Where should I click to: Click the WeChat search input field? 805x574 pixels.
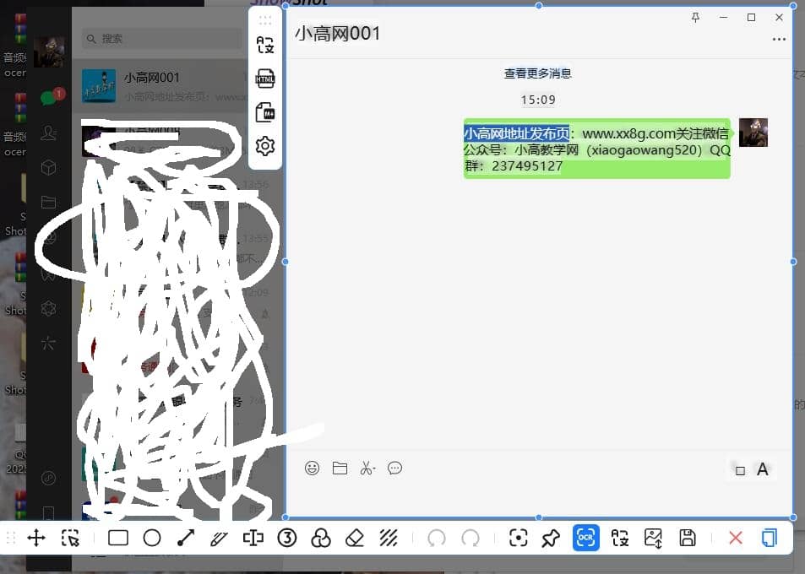pos(160,39)
